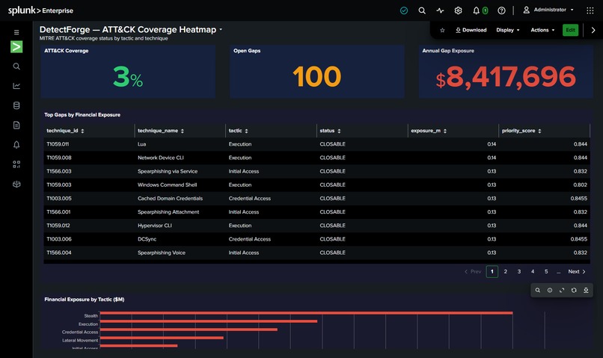Toggle the hamburger sidebar menu
This screenshot has width=603, height=358.
click(16, 32)
